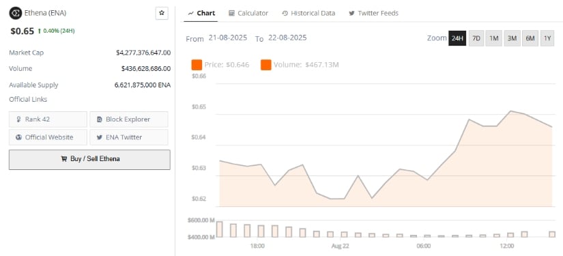This screenshot has height=256, width=563.
Task: Open the To date picker 22-08-2025
Action: pos(287,38)
